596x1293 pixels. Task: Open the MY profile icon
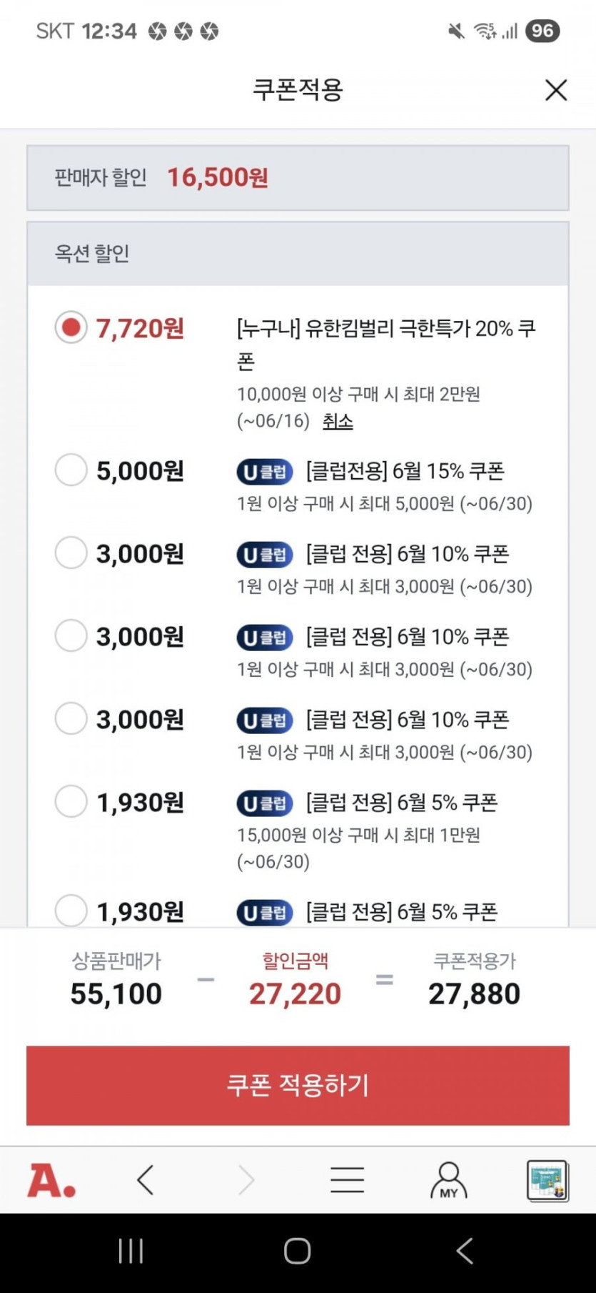pos(448,1180)
